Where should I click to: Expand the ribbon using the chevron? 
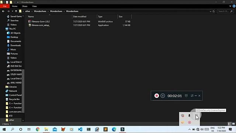pos(230,6)
